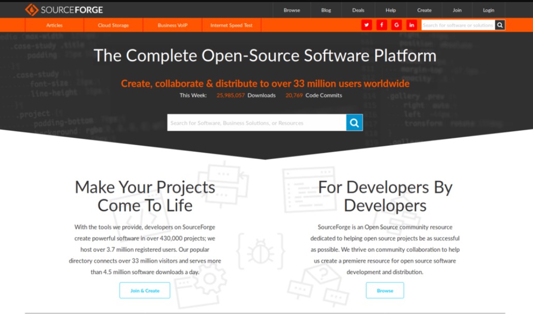Select Create in the top navigation

pyautogui.click(x=424, y=10)
